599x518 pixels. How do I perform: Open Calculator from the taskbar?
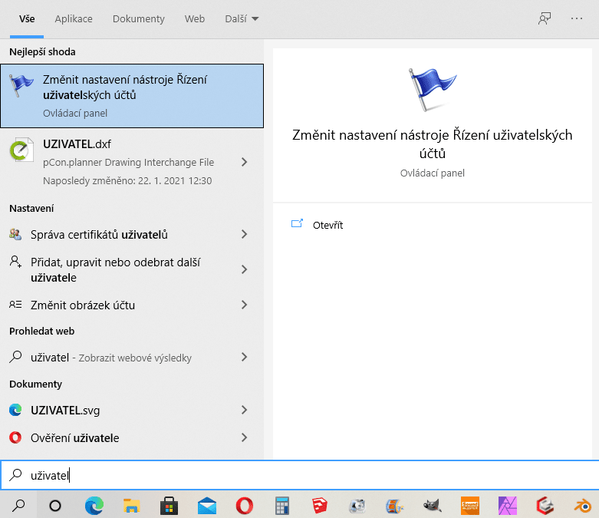coord(282,506)
